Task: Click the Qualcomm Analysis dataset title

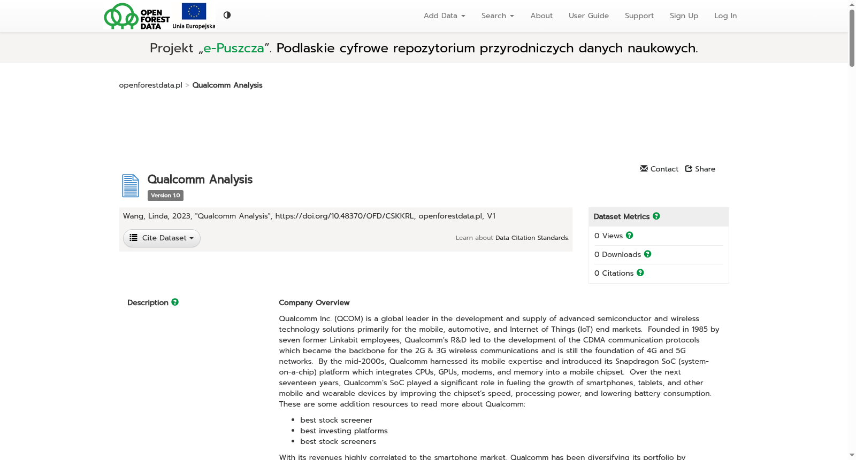Action: coord(200,180)
